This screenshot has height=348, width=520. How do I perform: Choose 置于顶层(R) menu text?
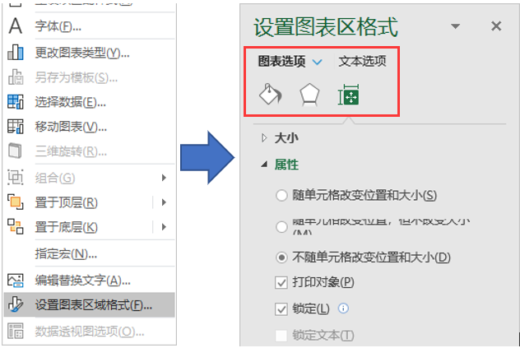67,202
